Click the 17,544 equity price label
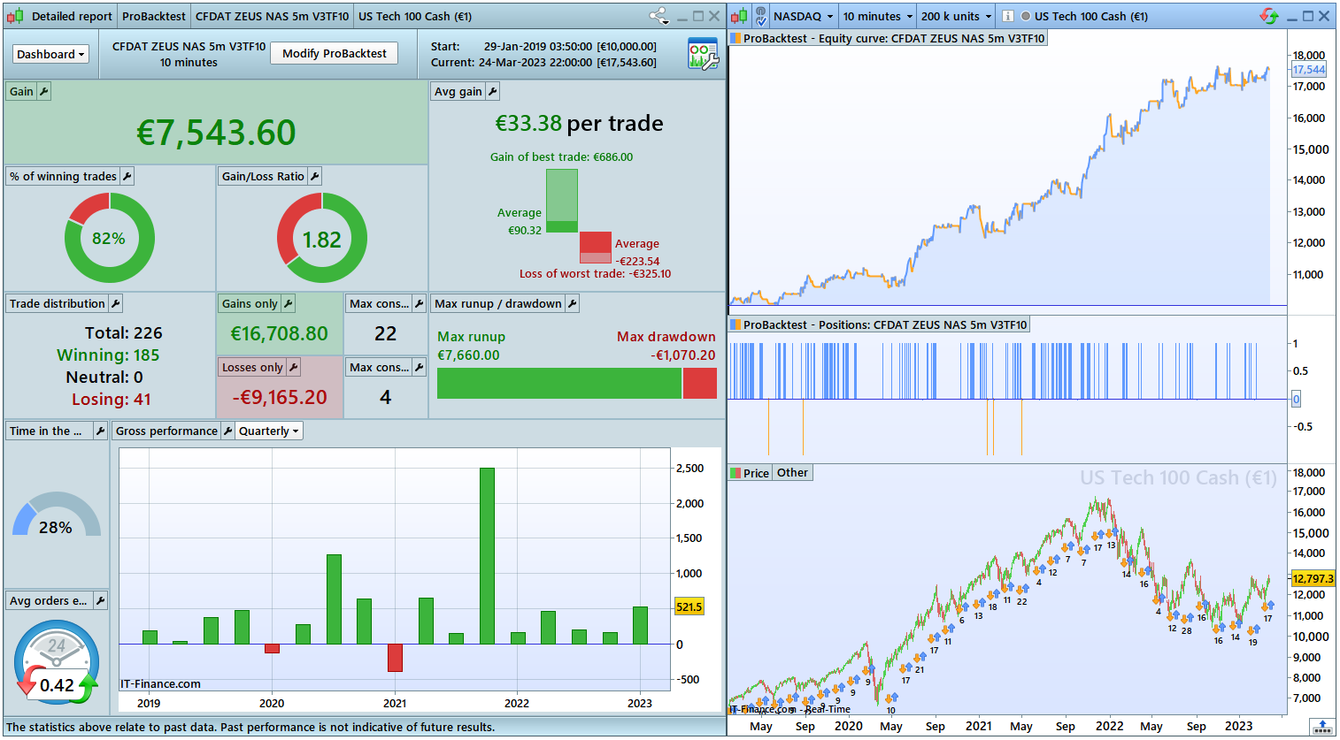Image resolution: width=1340 pixels, height=740 pixels. 1309,70
